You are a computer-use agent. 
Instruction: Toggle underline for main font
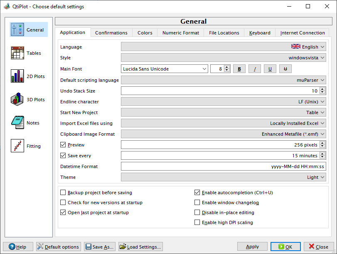[270, 69]
